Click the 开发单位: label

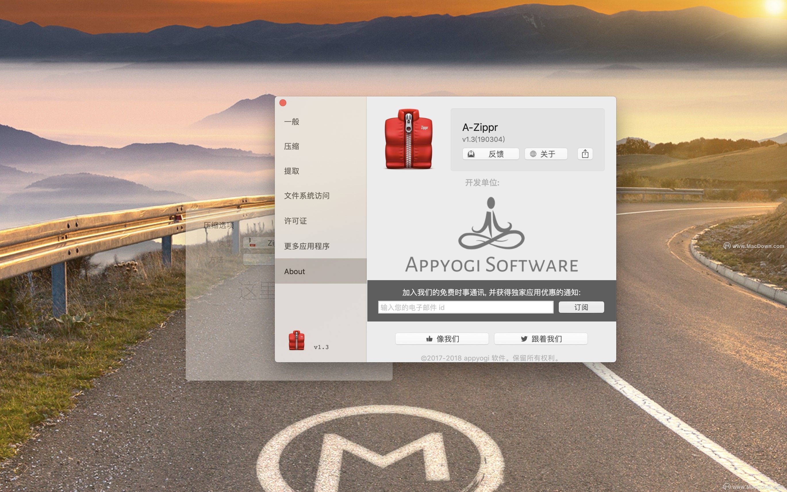pos(482,183)
